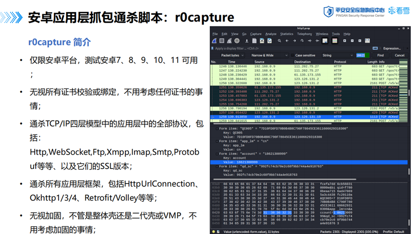This screenshot has height=234, width=416.
Task: Apply display filter arrow button
Action: pos(375,48)
